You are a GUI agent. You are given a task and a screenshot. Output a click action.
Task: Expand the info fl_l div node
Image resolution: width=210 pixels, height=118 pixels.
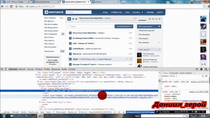click(40, 102)
